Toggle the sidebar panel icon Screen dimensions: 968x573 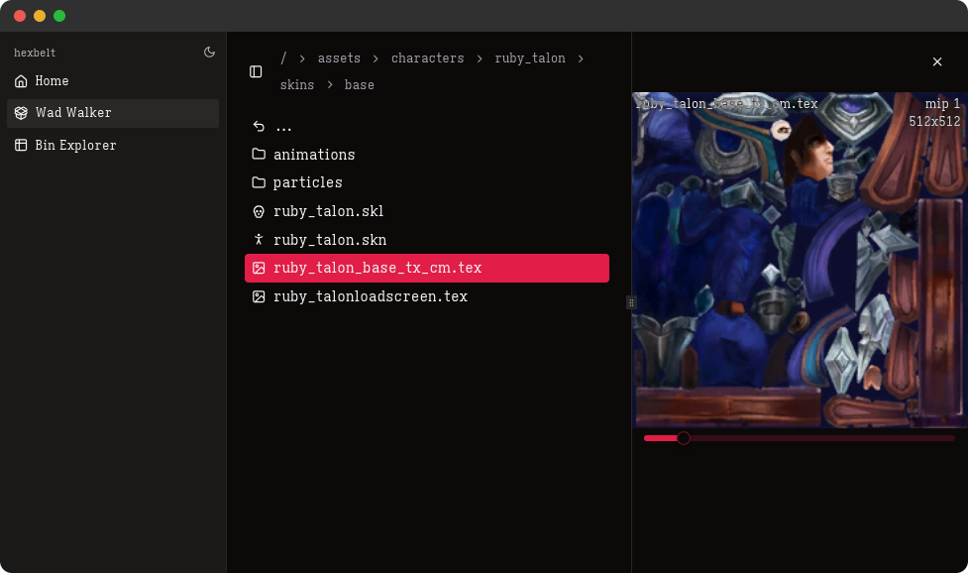(256, 71)
